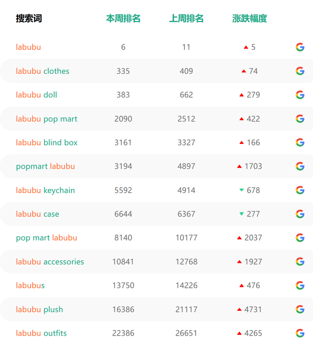Click the pop mart labubu keyword
Viewport: 313px width, 345px height.
[x=46, y=238]
